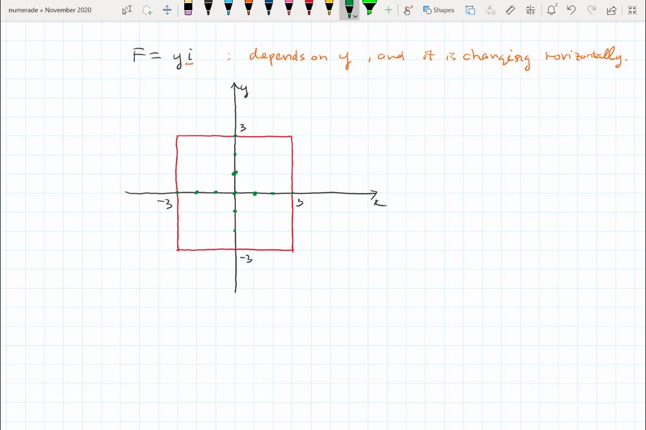
Task: Select the ink-to-shape beautification tool
Action: point(470,9)
